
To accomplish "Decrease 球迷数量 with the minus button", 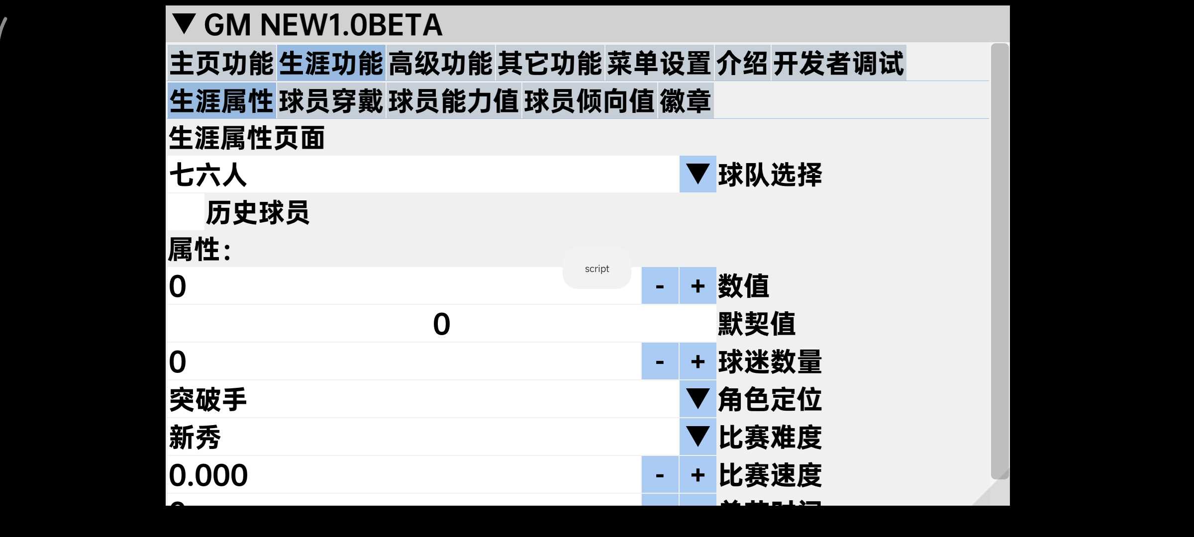I will [x=660, y=361].
